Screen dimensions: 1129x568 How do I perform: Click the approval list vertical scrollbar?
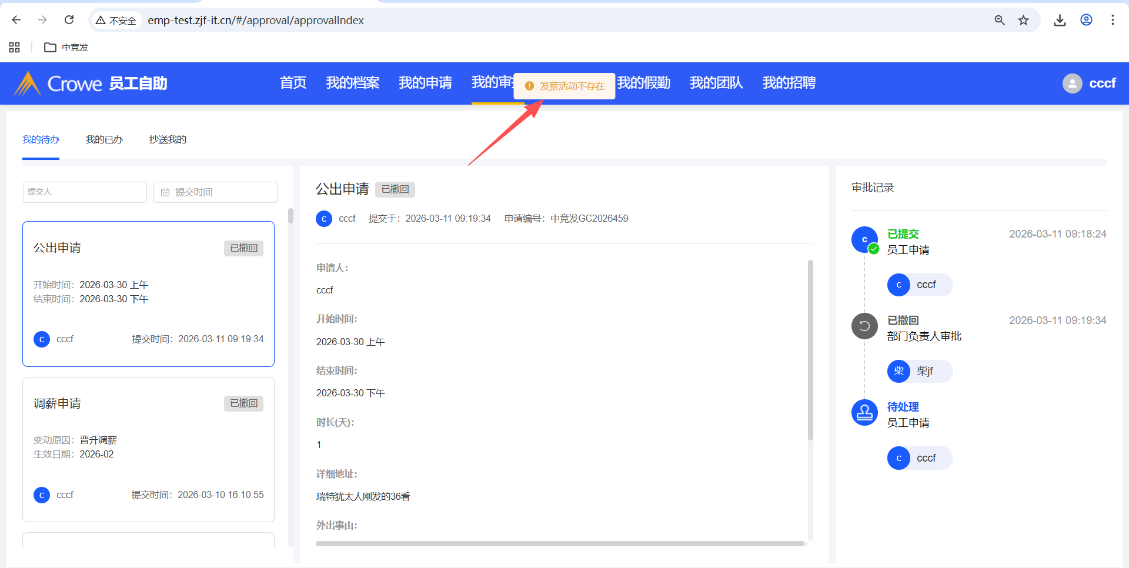click(290, 216)
